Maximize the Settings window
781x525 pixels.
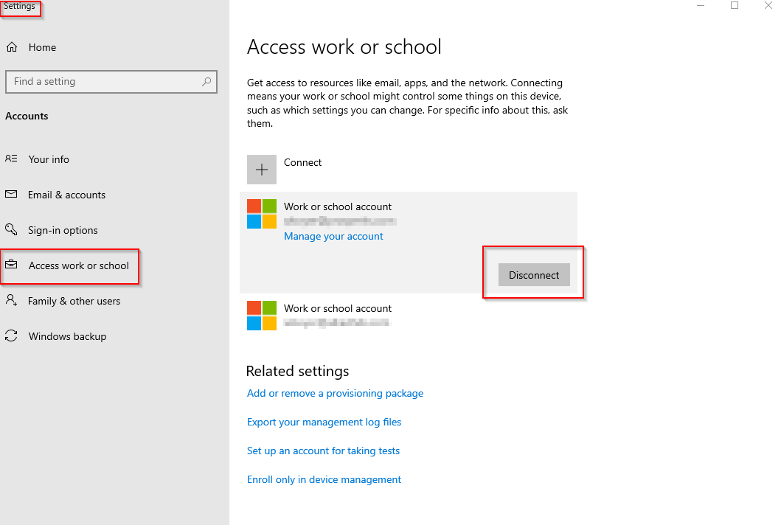(x=735, y=5)
